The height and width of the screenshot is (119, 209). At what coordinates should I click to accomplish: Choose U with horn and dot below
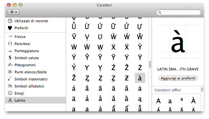point(140,27)
